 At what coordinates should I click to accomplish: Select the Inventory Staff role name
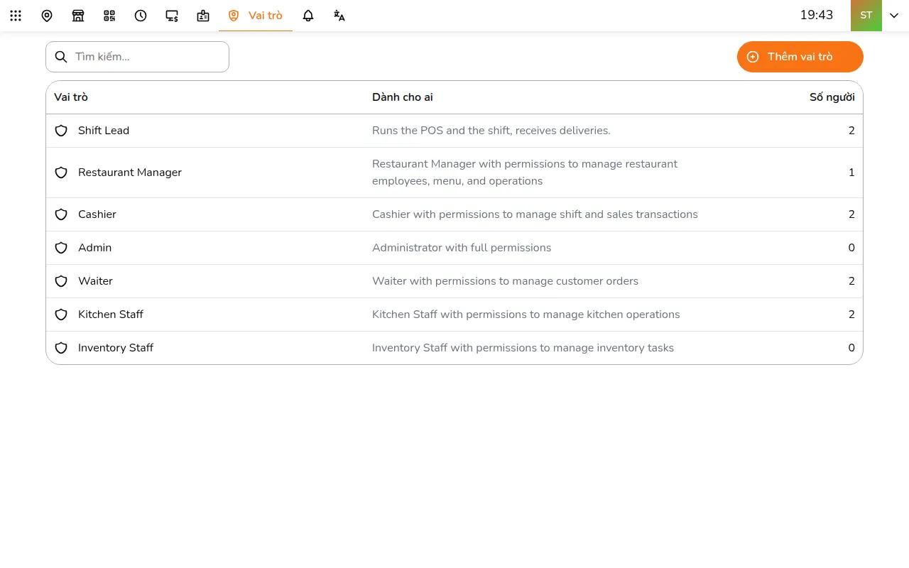pyautogui.click(x=116, y=348)
